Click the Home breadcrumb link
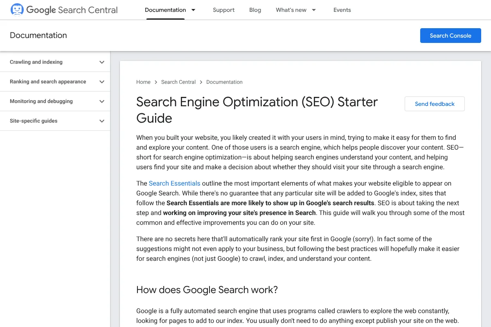The width and height of the screenshot is (491, 327). [x=143, y=82]
